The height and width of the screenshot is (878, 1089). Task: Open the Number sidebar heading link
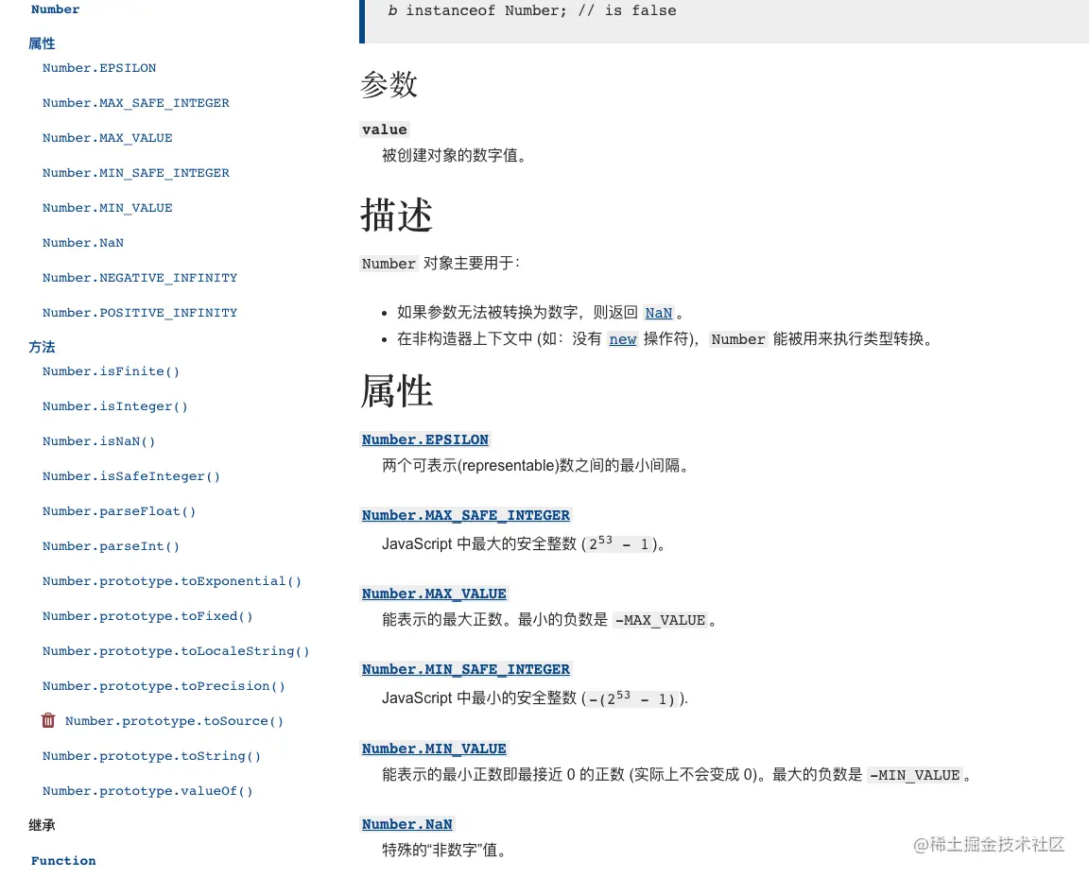pos(56,9)
